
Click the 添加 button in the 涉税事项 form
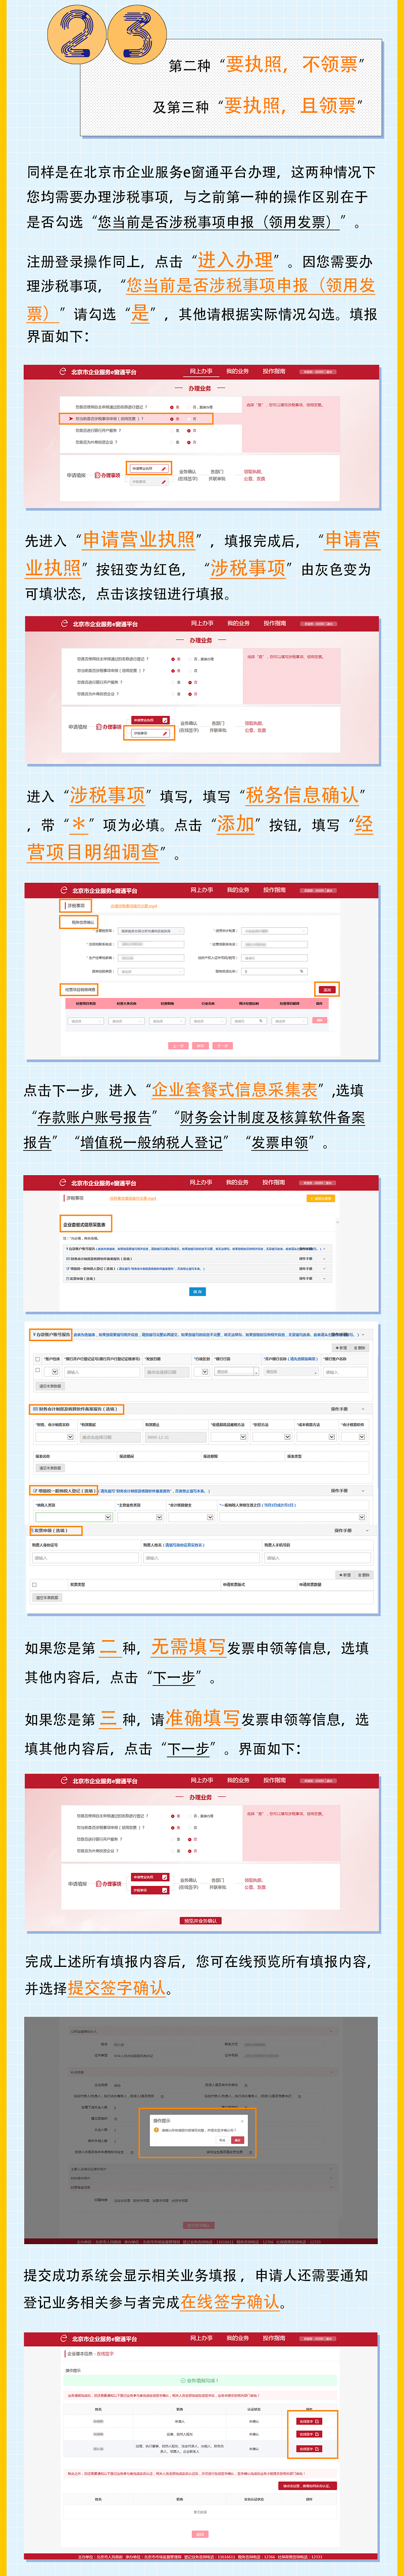[327, 989]
